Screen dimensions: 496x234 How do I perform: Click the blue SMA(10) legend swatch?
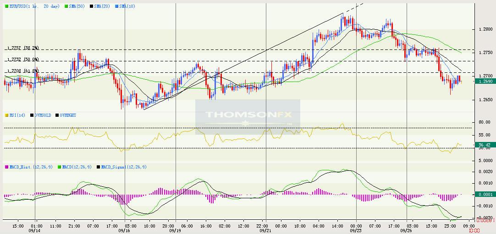tap(116, 6)
